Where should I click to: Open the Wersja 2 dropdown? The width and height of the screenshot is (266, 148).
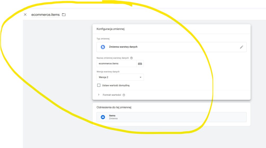120,77
